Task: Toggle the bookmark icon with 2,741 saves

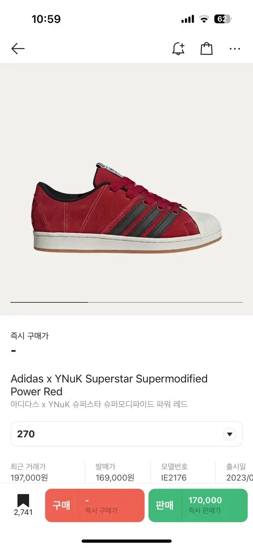Action: [23, 505]
